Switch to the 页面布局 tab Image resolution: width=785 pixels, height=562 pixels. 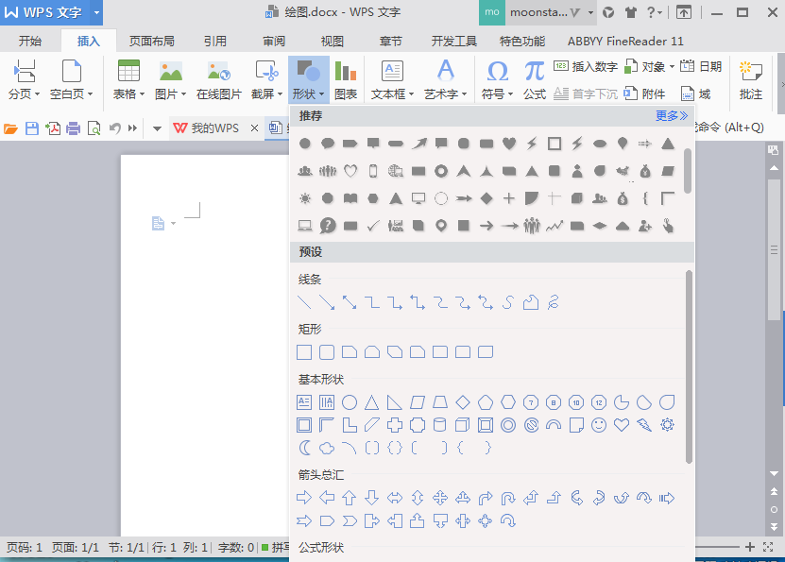coord(152,41)
